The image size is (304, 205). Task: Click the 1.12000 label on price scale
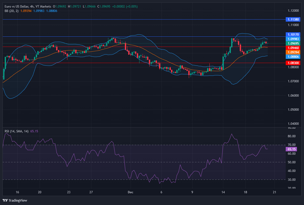tap(293, 11)
